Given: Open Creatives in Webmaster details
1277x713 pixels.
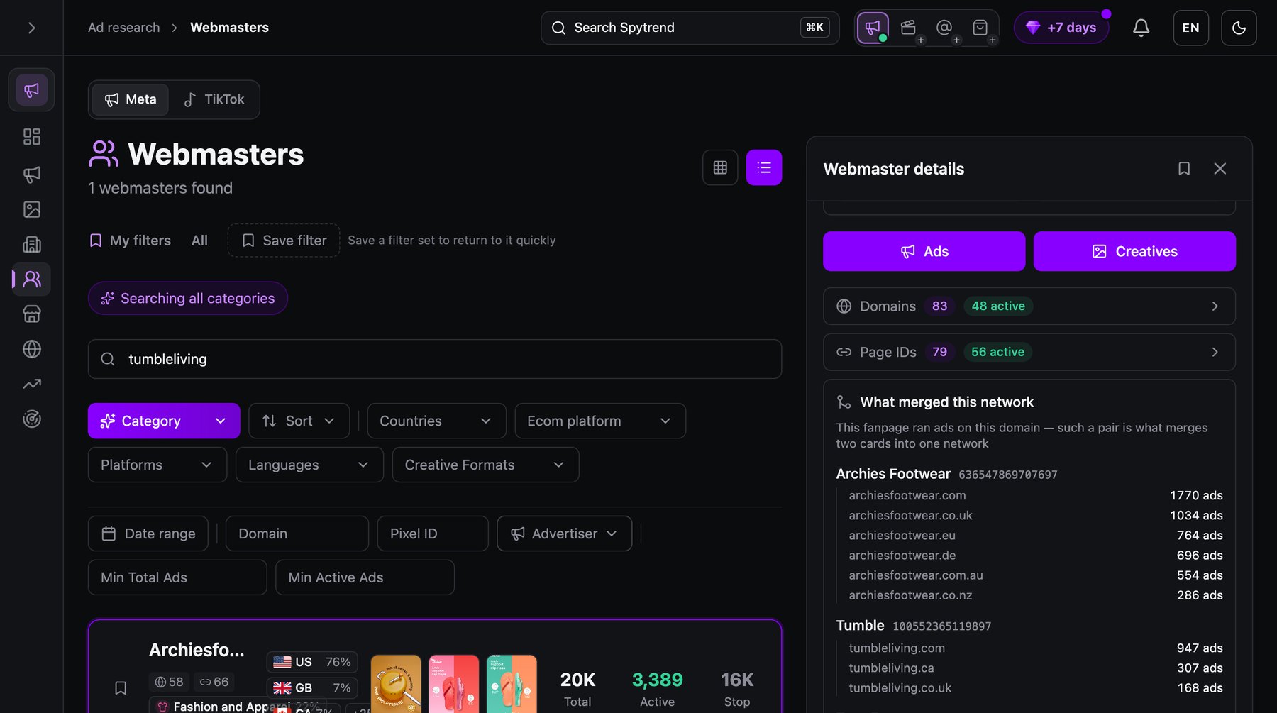Looking at the screenshot, I should tap(1134, 252).
